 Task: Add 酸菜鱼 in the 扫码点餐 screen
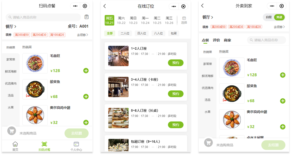pos(86,97)
